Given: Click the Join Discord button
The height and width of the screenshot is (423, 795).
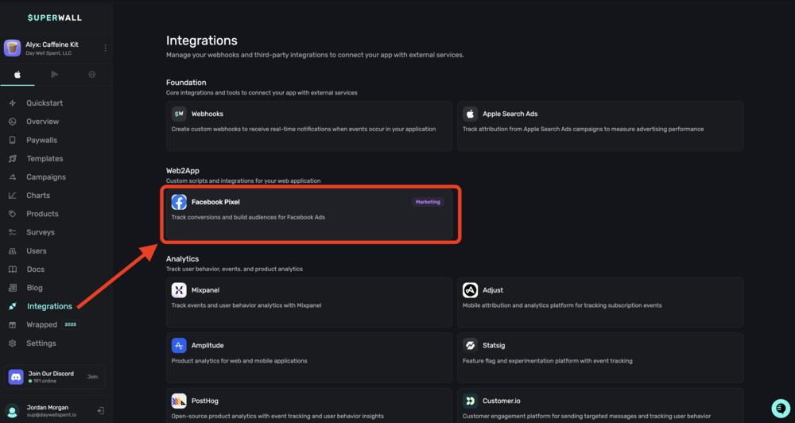Looking at the screenshot, I should tap(92, 377).
